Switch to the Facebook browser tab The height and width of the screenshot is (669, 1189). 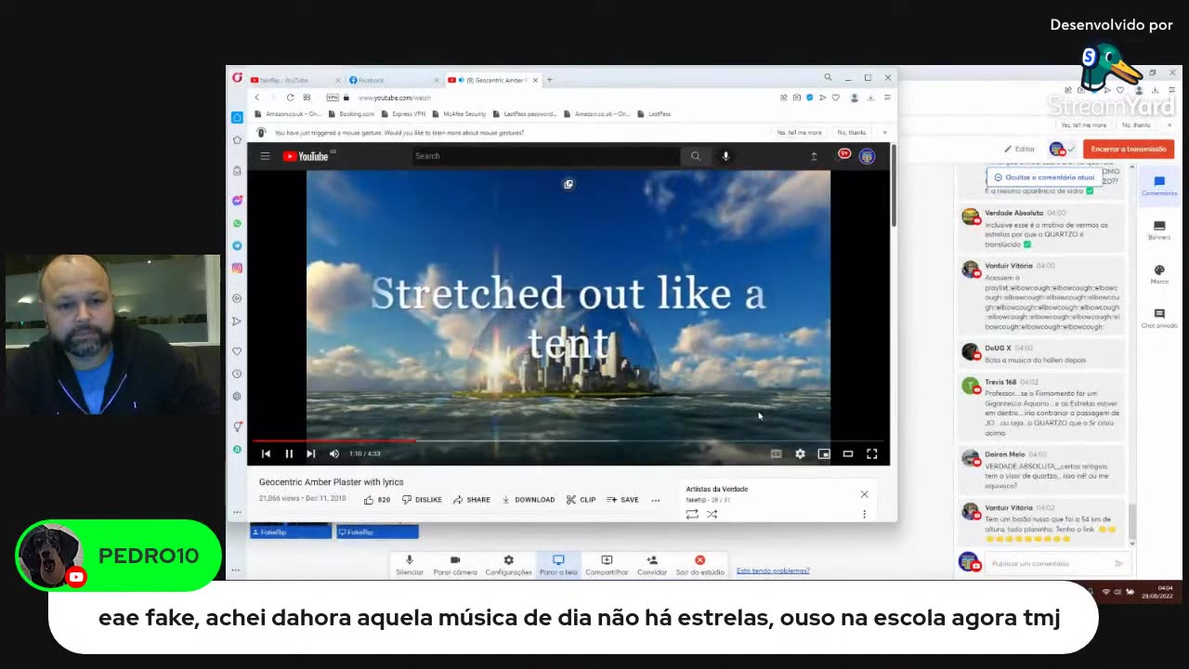tap(395, 80)
